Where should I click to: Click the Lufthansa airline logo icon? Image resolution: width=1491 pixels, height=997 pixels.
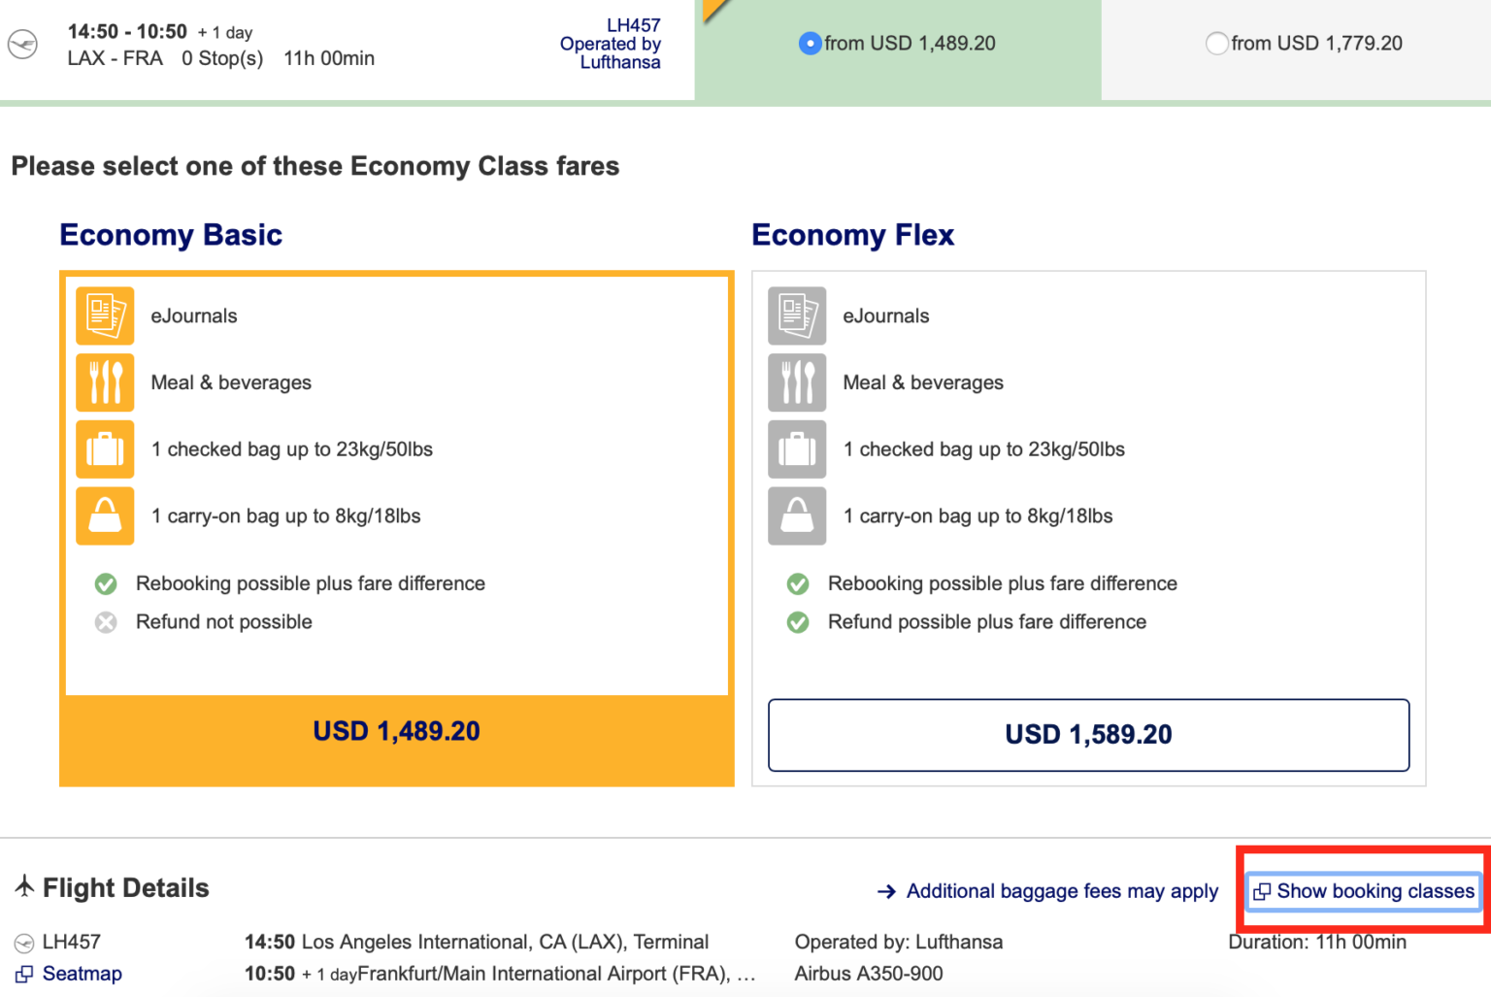21,43
